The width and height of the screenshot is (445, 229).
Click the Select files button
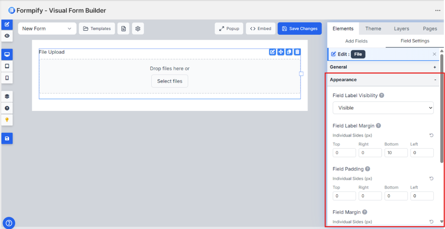pyautogui.click(x=169, y=81)
